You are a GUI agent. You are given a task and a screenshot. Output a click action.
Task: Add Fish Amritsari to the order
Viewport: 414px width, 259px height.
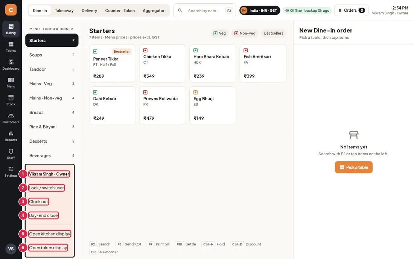click(263, 64)
